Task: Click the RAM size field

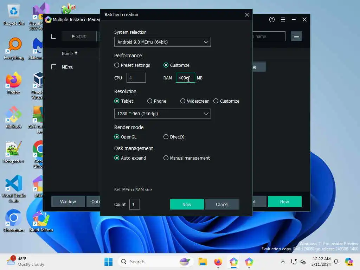Action: 185,78
